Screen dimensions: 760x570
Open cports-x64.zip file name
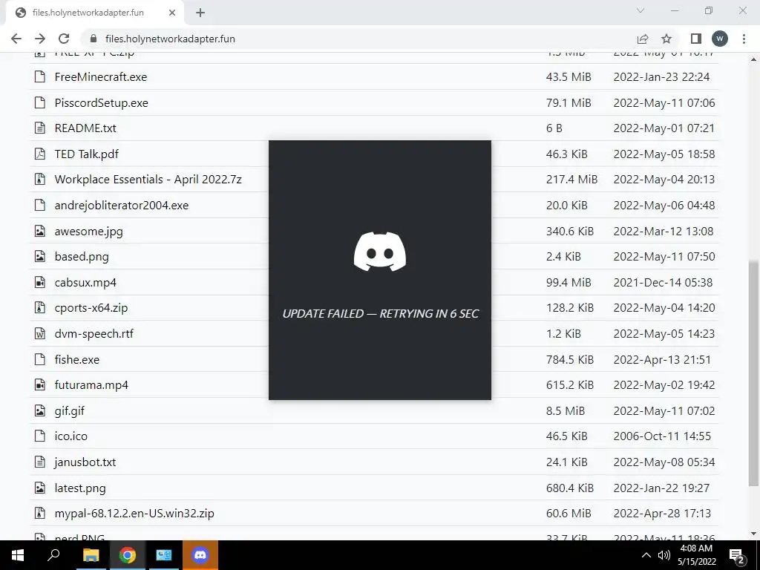click(x=91, y=308)
